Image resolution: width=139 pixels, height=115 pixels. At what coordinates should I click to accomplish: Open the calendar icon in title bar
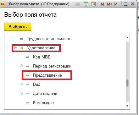coord(93,4)
